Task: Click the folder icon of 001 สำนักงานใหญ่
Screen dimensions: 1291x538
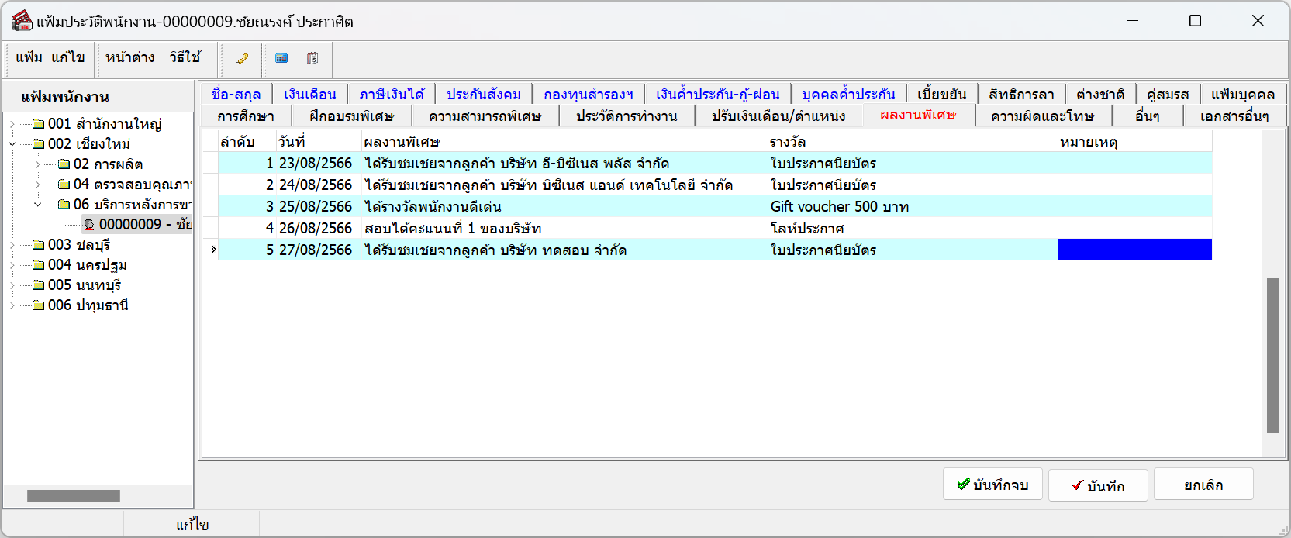Action: pyautogui.click(x=39, y=124)
